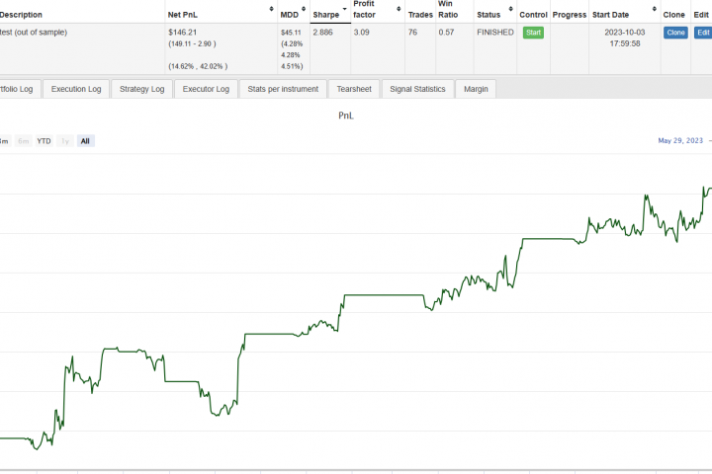Click the Progress column header
The height and width of the screenshot is (474, 712).
[x=570, y=15]
